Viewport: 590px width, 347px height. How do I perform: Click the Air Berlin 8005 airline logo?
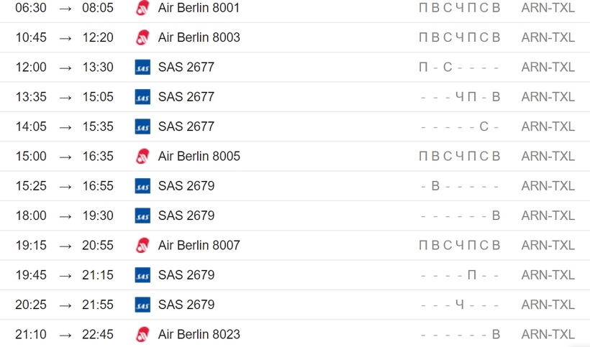pyautogui.click(x=142, y=156)
